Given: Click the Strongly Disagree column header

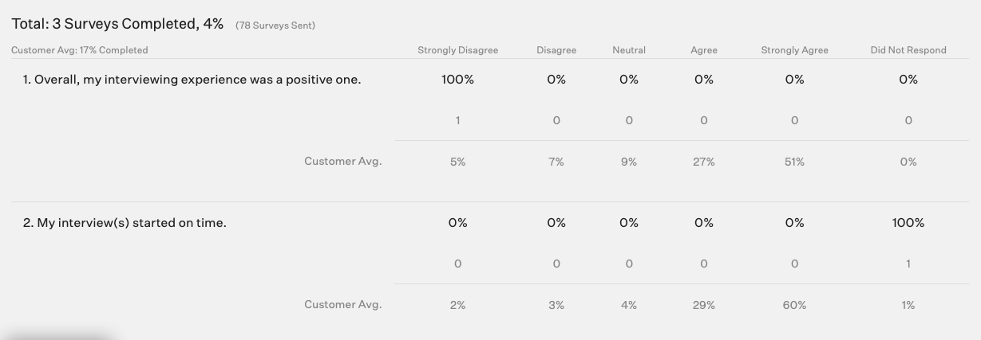Looking at the screenshot, I should point(457,50).
